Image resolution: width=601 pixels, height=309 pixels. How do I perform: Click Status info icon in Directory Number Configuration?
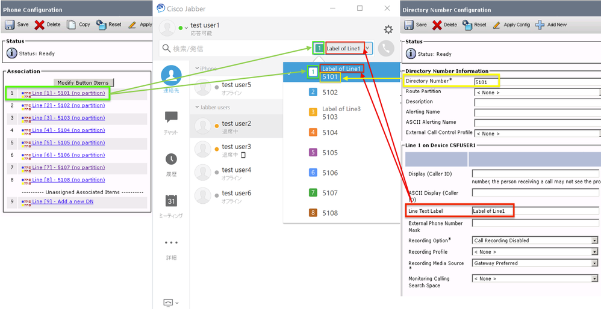[411, 54]
